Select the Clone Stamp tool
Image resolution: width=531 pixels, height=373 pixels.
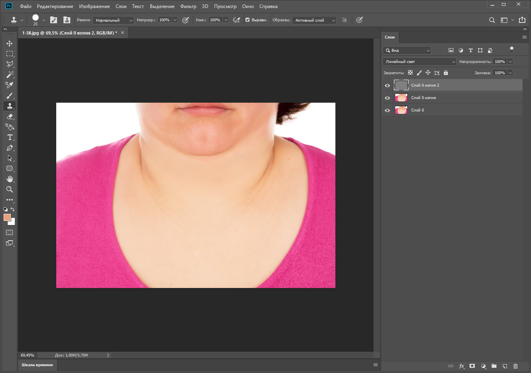click(10, 106)
